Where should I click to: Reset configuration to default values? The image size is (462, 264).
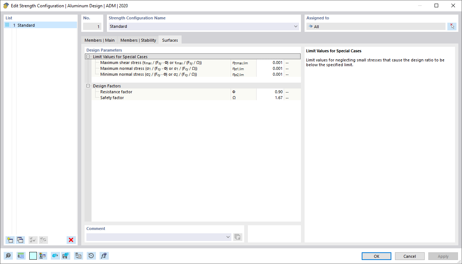tap(91, 256)
